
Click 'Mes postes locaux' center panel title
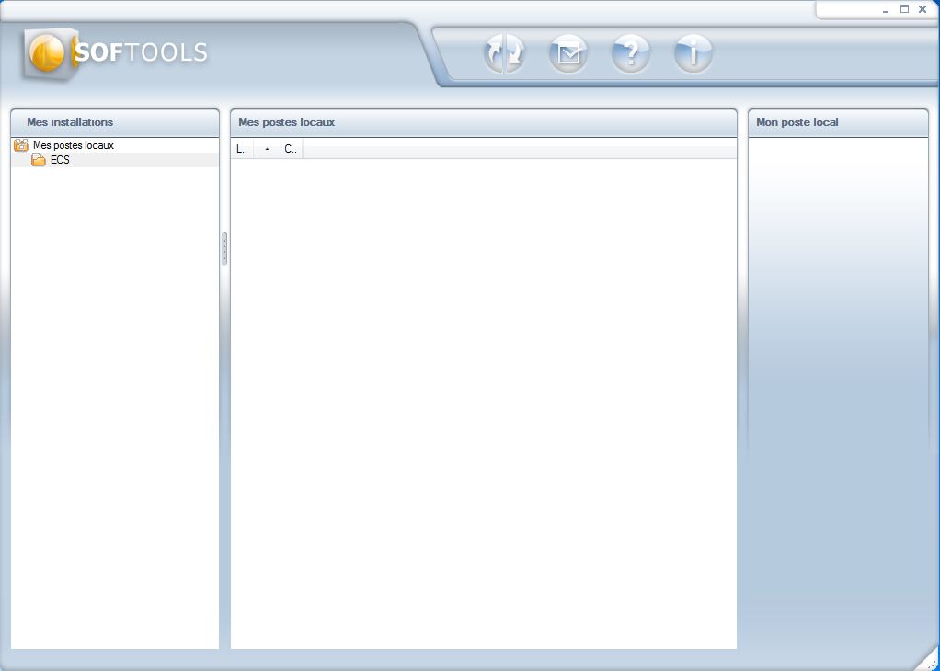tap(287, 122)
